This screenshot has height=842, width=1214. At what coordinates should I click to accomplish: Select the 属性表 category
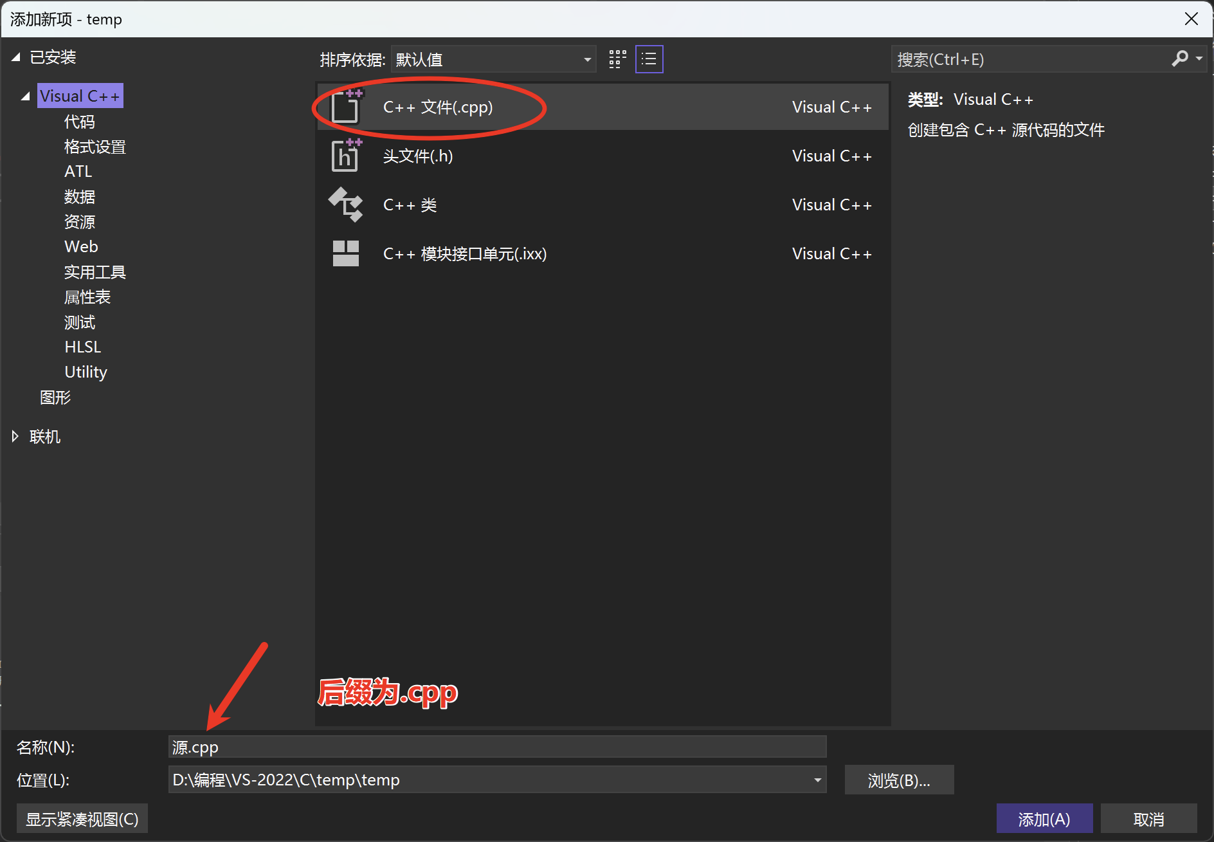[x=87, y=297]
